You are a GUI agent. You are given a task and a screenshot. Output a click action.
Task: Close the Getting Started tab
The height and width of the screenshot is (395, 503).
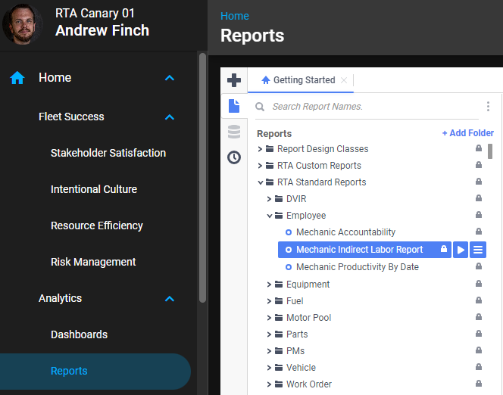coord(344,80)
